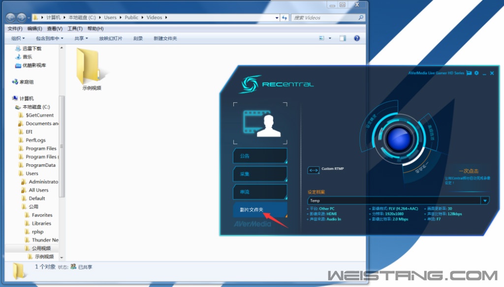Screen dimensions: 504x287
Task: Click the Custom RTMP platform icon
Action: pyautogui.click(x=314, y=170)
